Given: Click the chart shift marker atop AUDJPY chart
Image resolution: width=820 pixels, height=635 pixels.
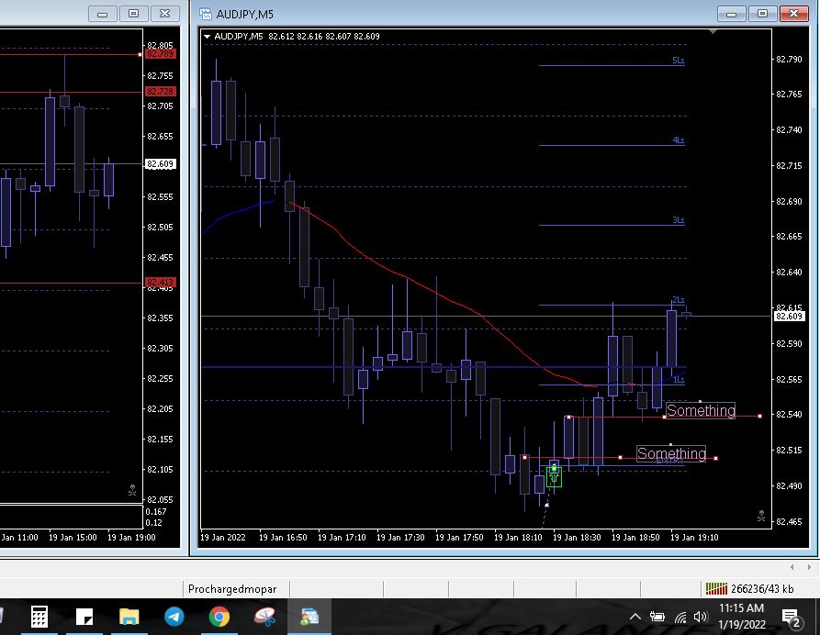Looking at the screenshot, I should (x=713, y=32).
